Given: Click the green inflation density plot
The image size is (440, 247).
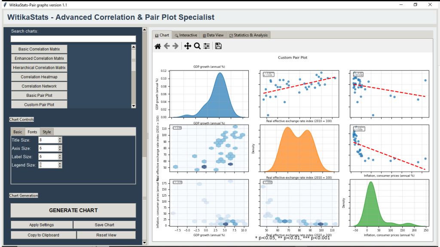Looking at the screenshot, I should 389,203.
